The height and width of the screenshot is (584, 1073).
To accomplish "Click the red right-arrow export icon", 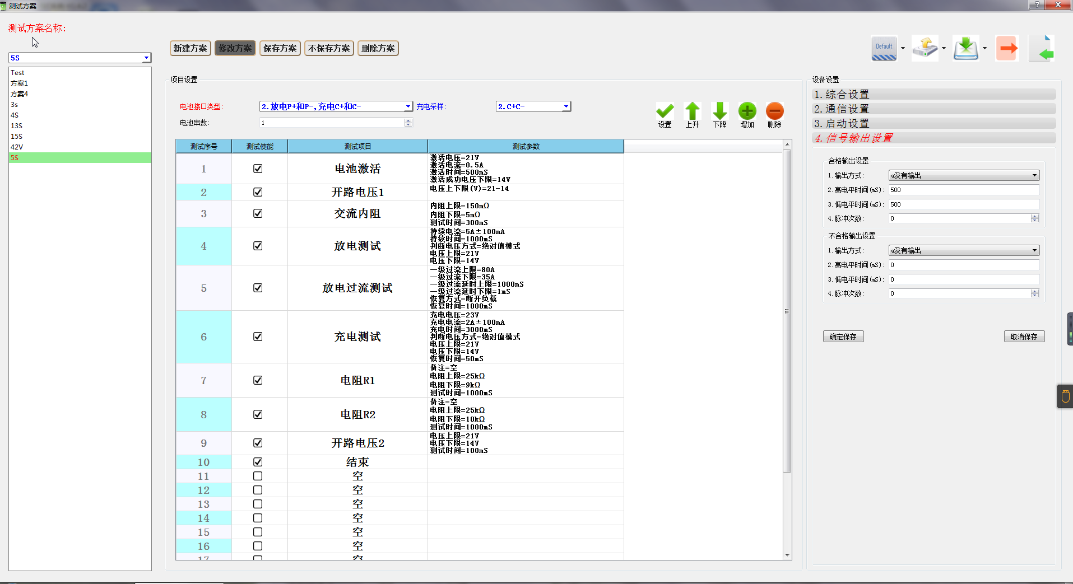I will (x=1007, y=48).
